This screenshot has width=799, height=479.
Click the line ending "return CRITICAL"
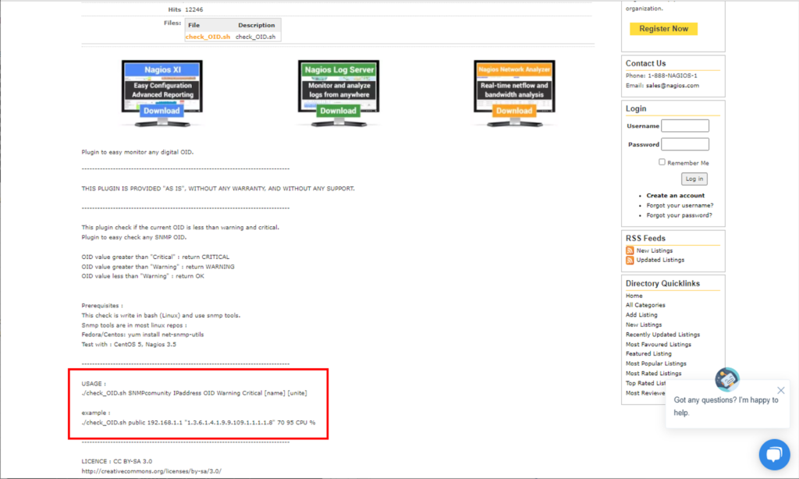(155, 257)
